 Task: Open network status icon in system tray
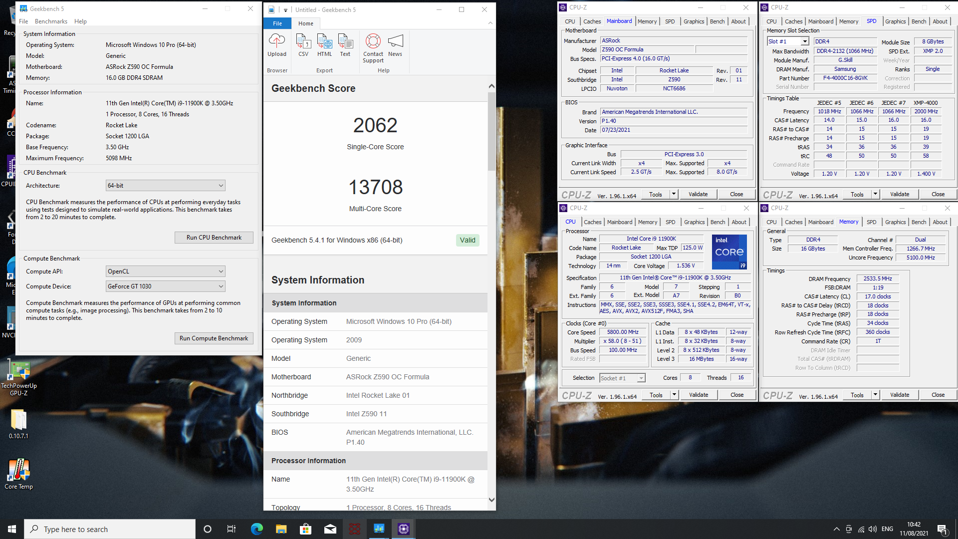[x=861, y=529]
